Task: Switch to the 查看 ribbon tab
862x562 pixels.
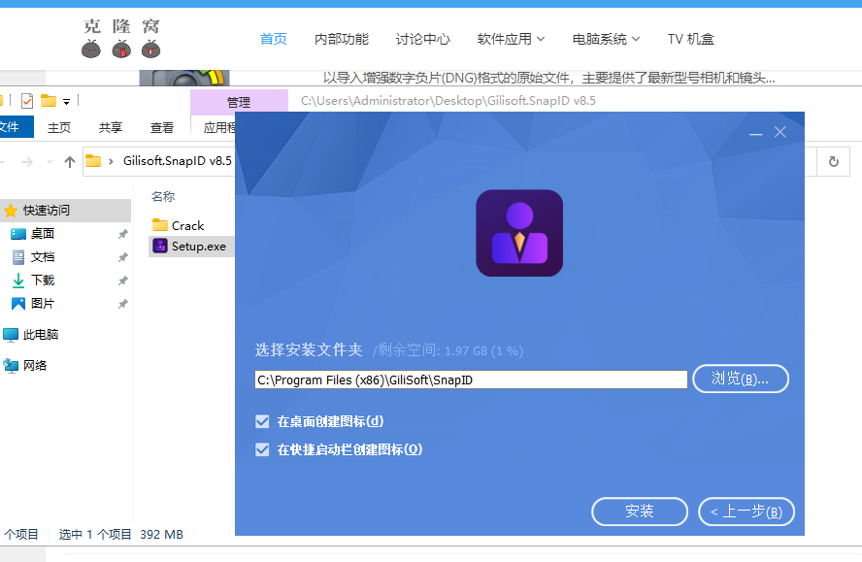Action: 161,127
